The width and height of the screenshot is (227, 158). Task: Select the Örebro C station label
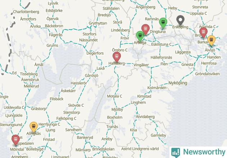pyautogui.click(x=120, y=50)
